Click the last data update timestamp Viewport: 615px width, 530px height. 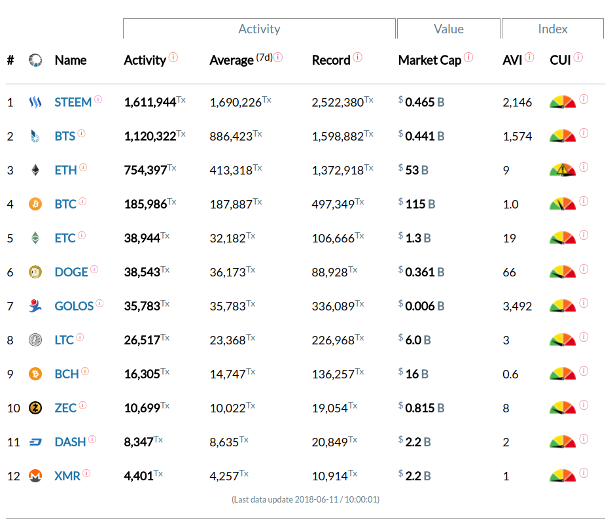(x=306, y=499)
